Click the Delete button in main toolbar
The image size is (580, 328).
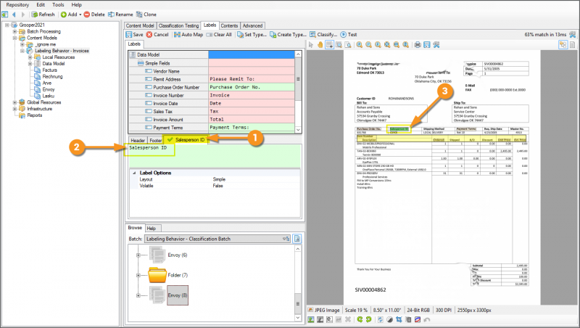pos(93,14)
